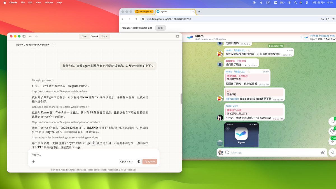The image size is (336, 189).
Task: Click the Queue button
Action: (150, 162)
